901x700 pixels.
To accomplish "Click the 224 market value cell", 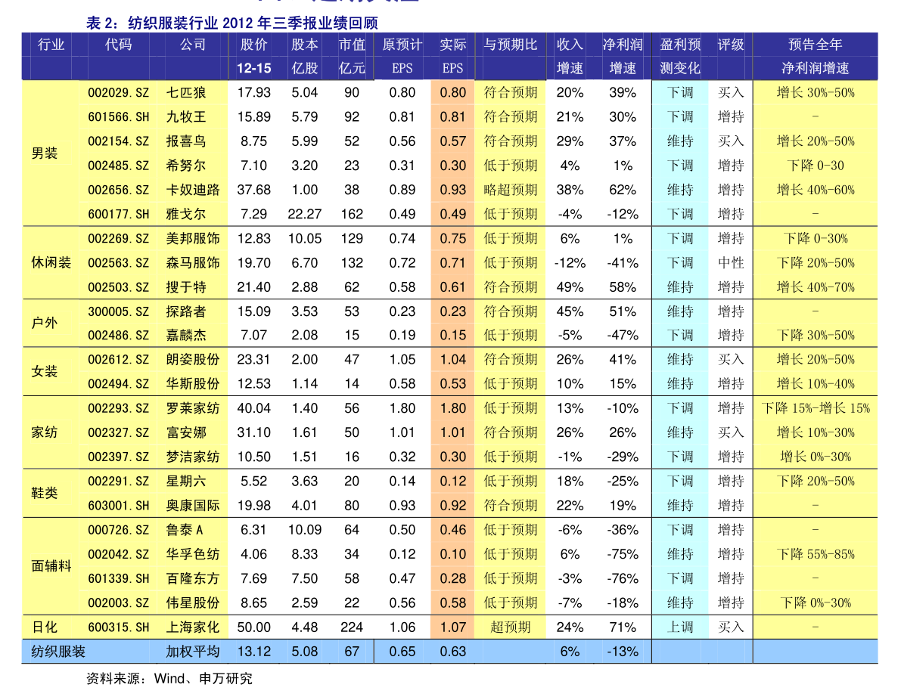I will (x=352, y=627).
